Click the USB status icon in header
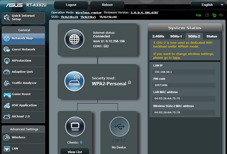 [221, 15]
